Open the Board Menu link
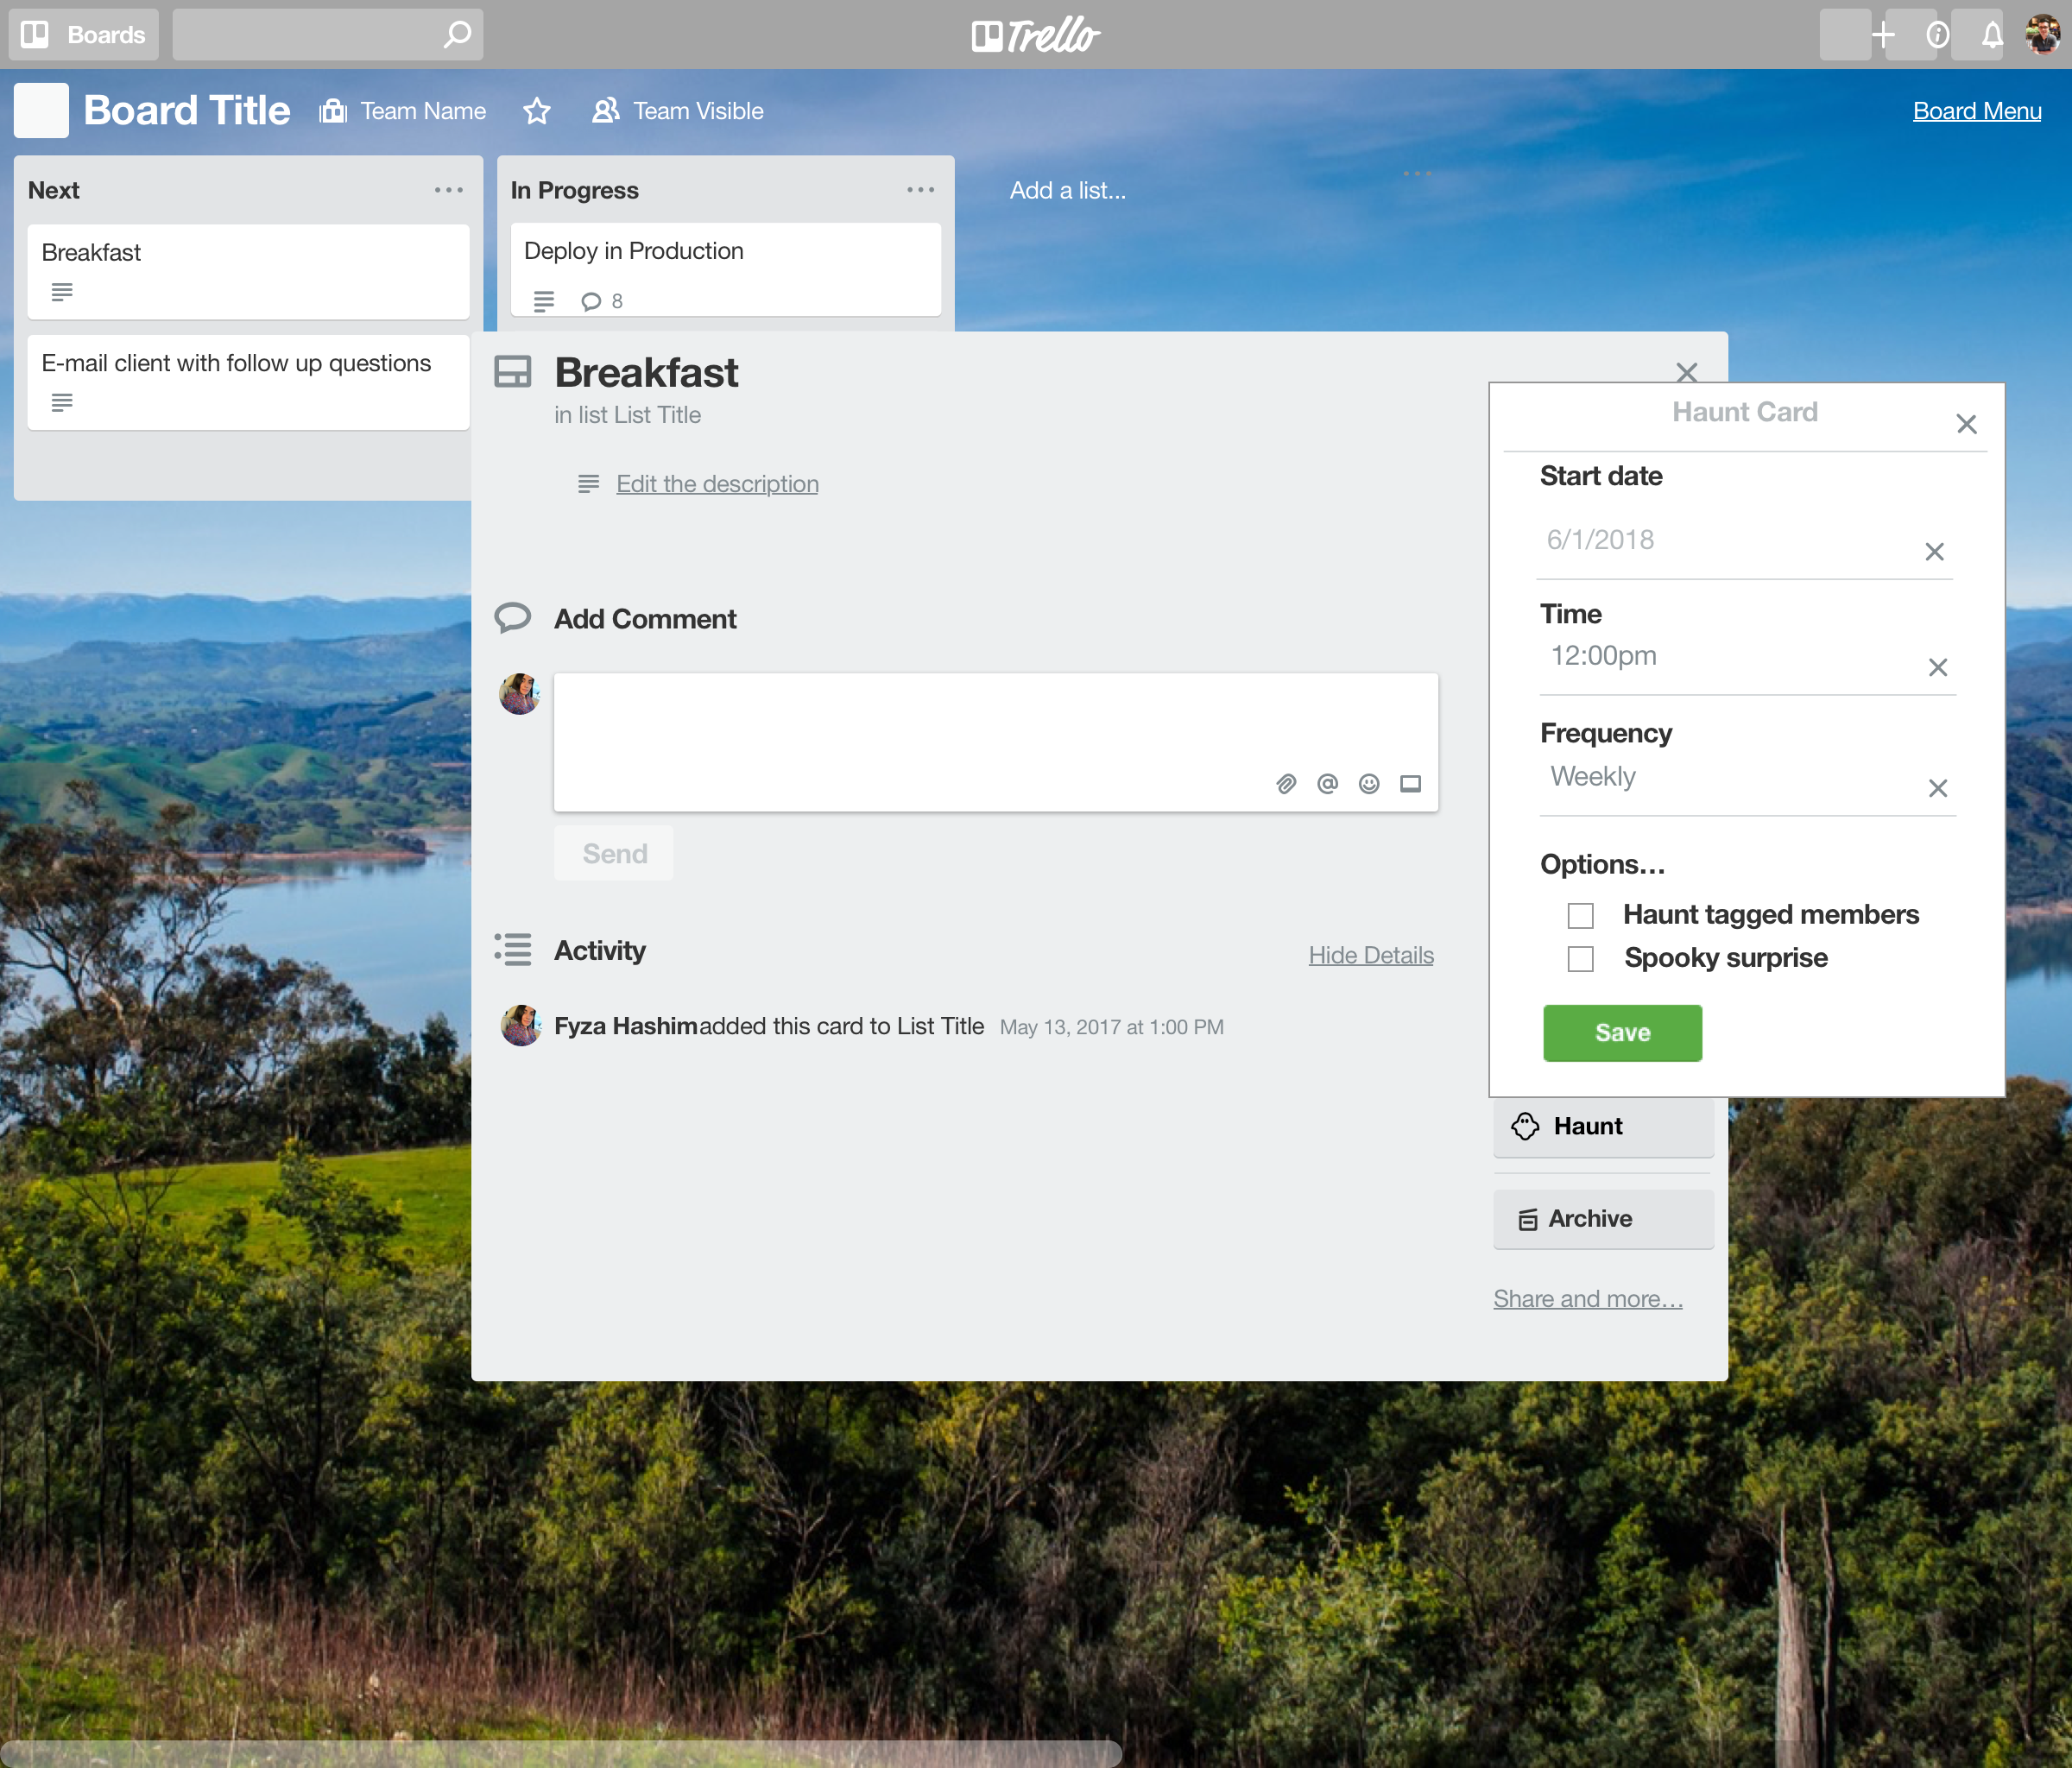 click(x=1976, y=111)
